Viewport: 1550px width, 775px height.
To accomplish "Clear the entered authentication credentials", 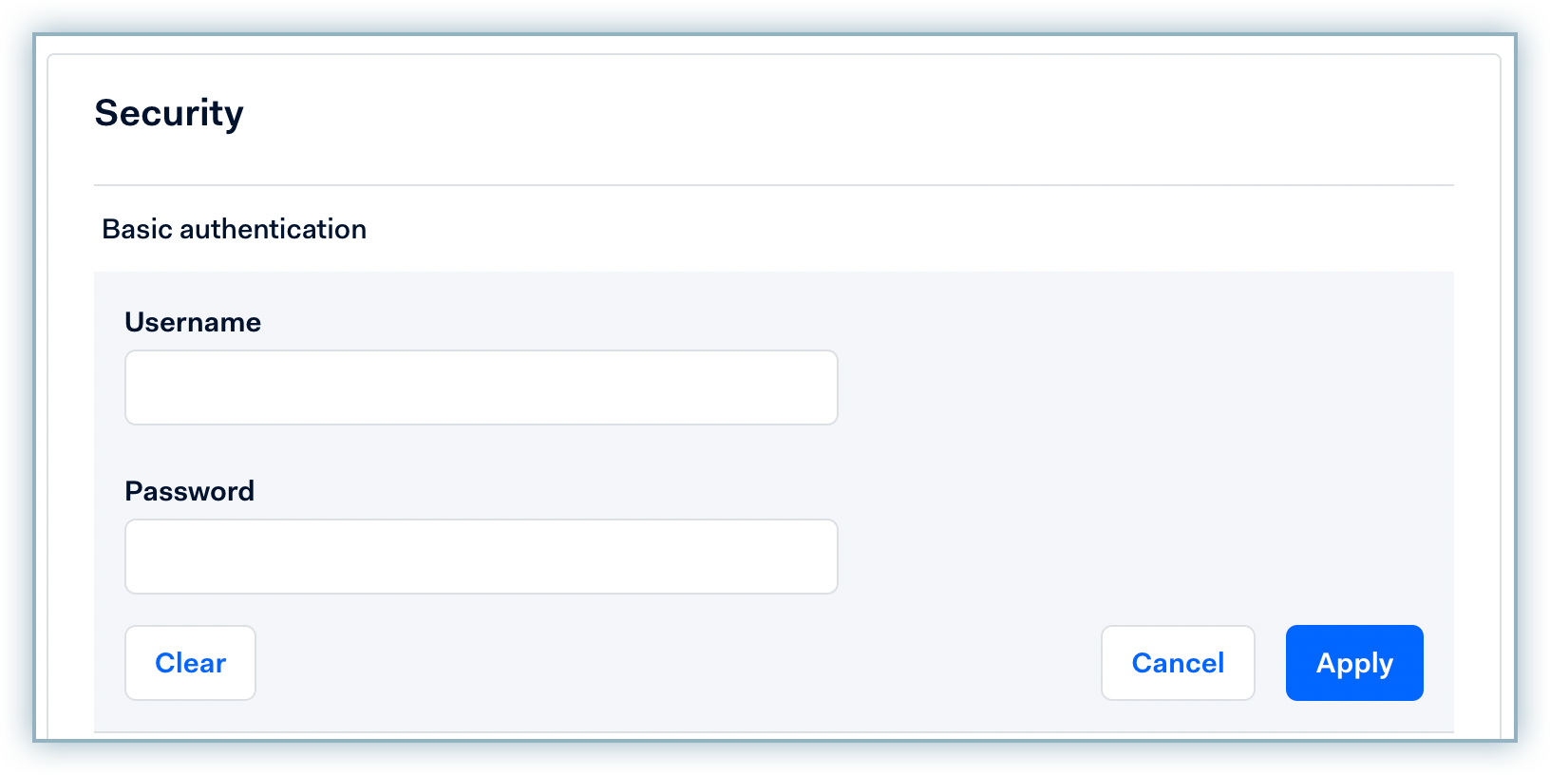I will (x=190, y=663).
